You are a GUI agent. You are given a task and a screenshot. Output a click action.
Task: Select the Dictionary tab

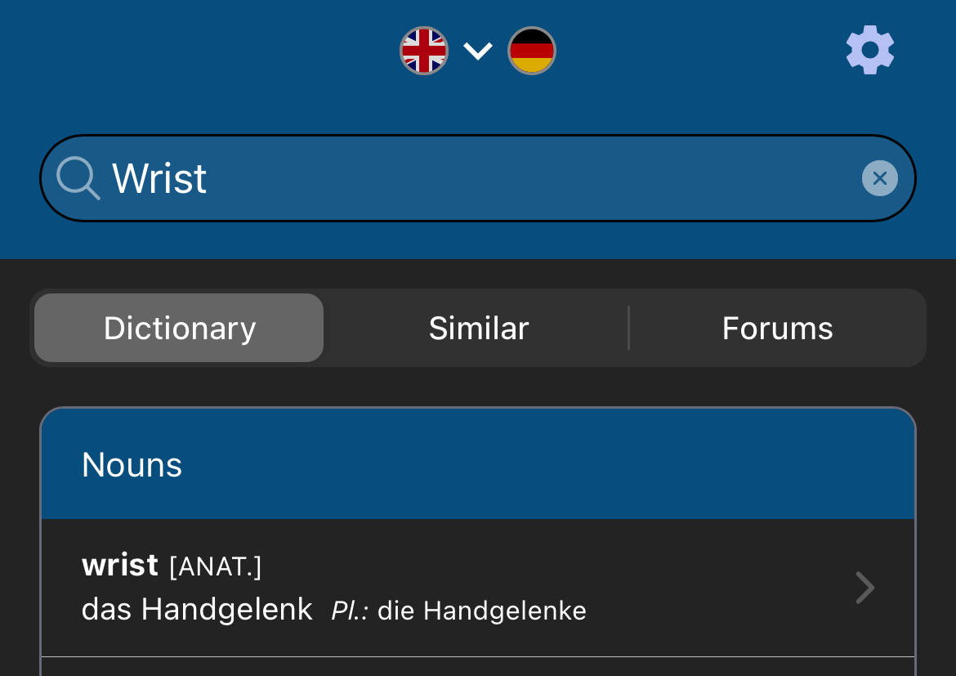180,328
